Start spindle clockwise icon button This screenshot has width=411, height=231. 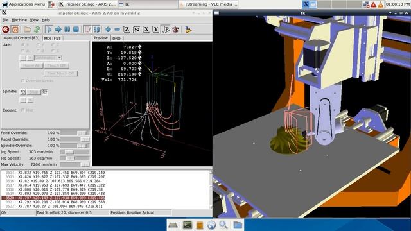pos(44,92)
